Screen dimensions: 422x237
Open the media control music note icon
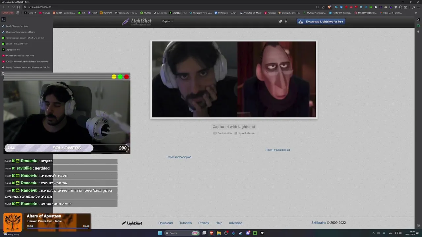pos(413,7)
